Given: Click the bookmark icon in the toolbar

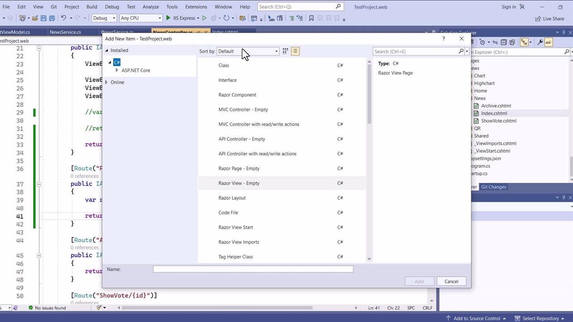Looking at the screenshot, I should 312,18.
